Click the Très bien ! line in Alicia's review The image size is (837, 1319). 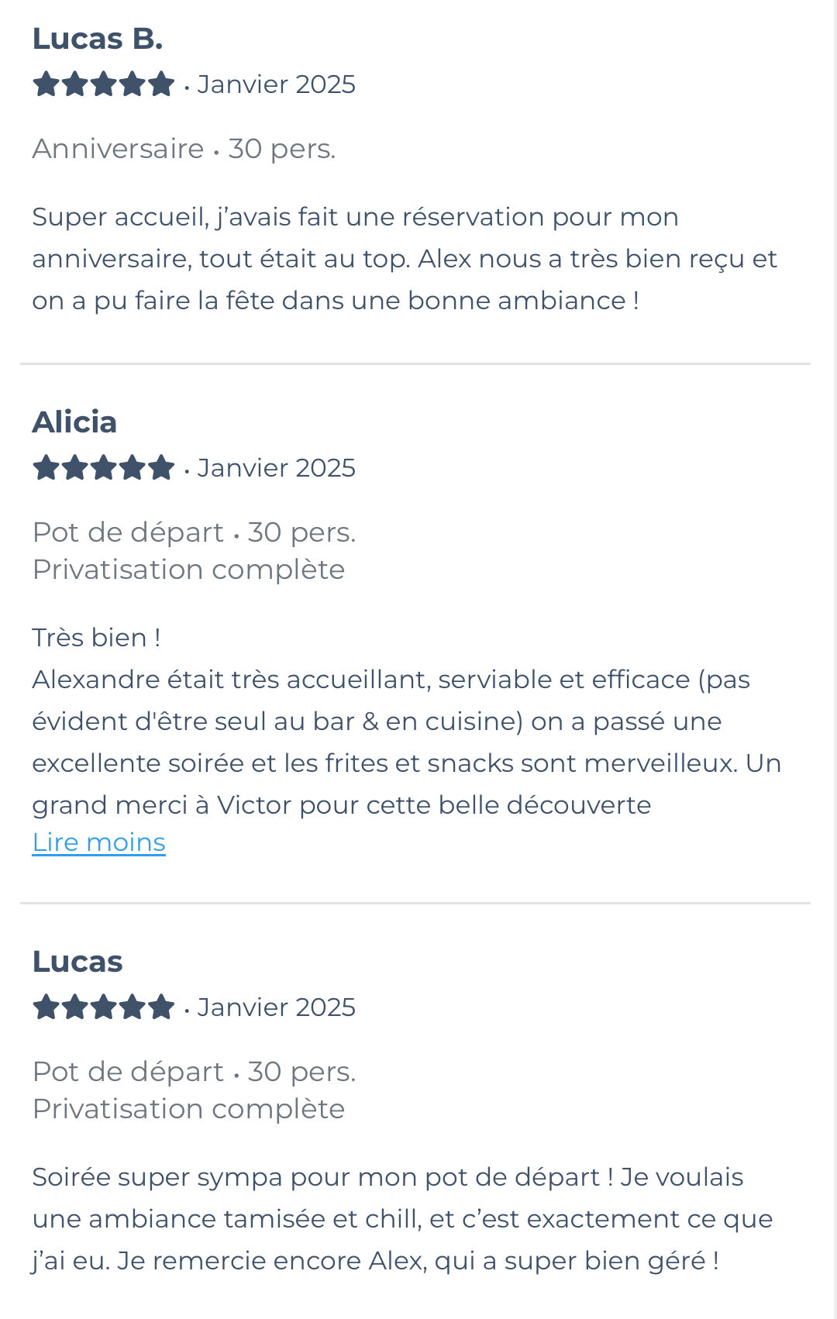[x=96, y=638]
